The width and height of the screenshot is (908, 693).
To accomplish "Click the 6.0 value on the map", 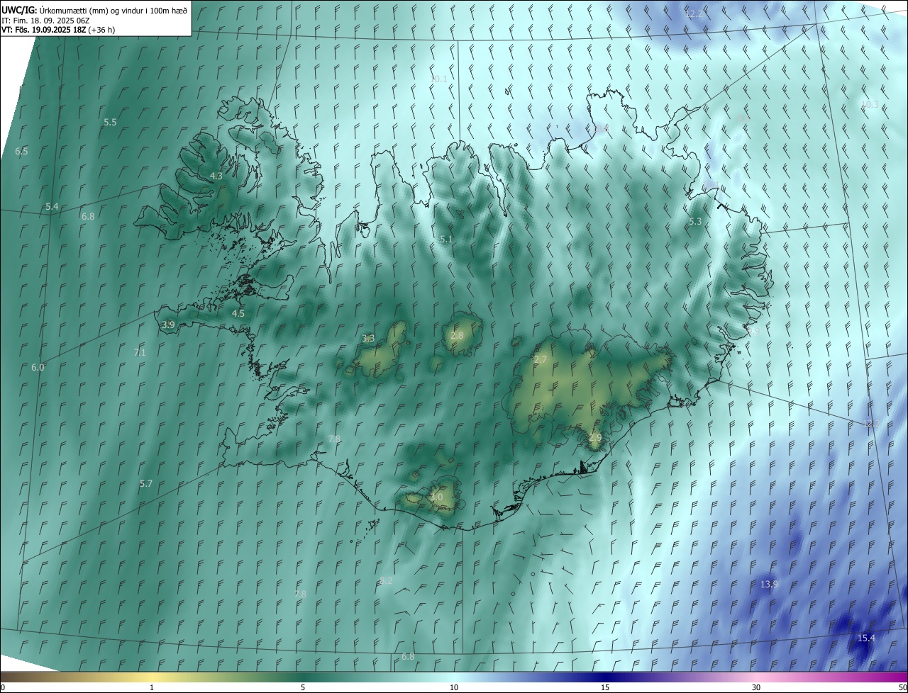I will pyautogui.click(x=38, y=368).
